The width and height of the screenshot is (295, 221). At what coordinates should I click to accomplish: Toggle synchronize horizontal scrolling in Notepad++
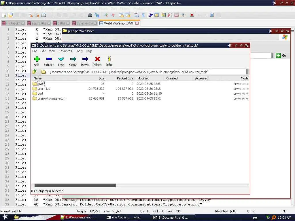(128, 15)
